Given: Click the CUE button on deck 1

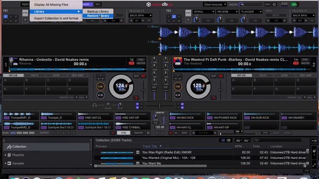Looking at the screenshot, I should (100, 87).
